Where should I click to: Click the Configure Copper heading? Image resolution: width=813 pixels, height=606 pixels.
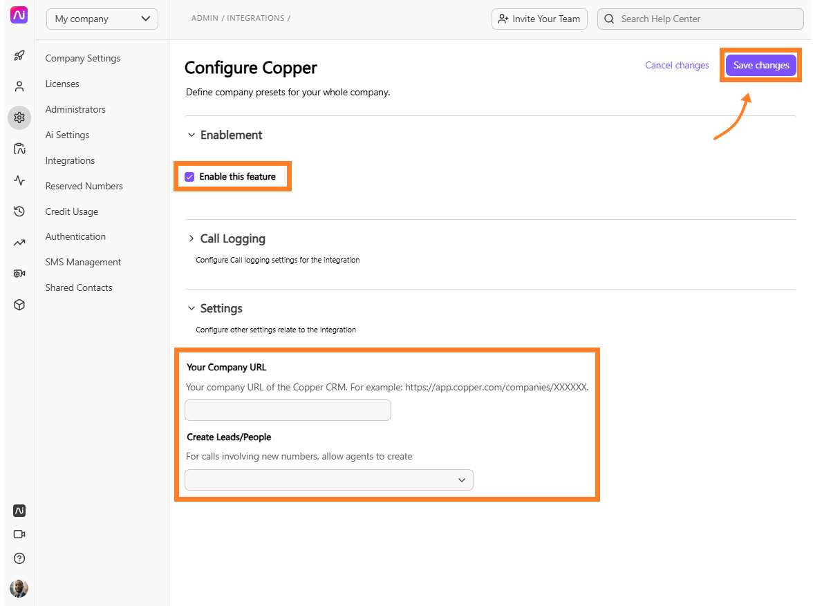[251, 68]
